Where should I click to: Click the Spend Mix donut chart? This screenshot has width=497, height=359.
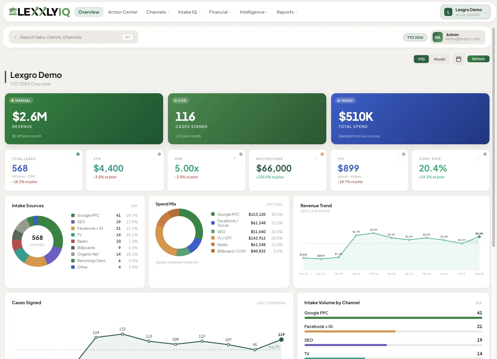pyautogui.click(x=179, y=232)
